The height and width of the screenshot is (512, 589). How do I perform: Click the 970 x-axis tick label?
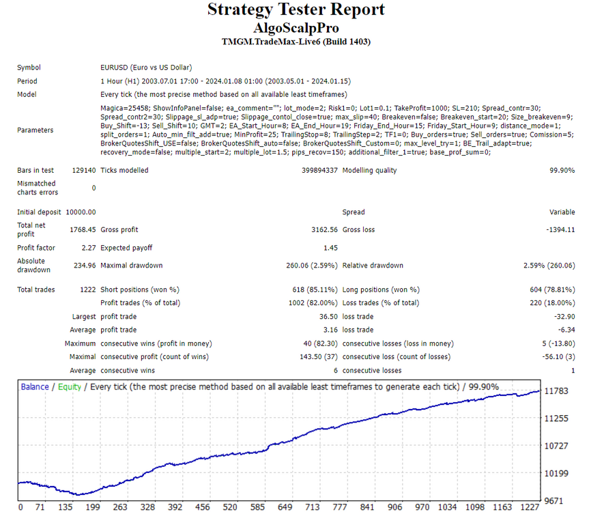click(422, 507)
